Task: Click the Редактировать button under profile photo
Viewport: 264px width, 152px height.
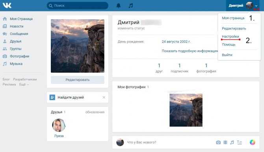Action: (x=78, y=80)
